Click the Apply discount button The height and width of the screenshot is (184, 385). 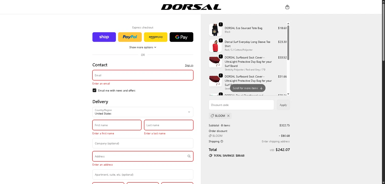tap(283, 105)
